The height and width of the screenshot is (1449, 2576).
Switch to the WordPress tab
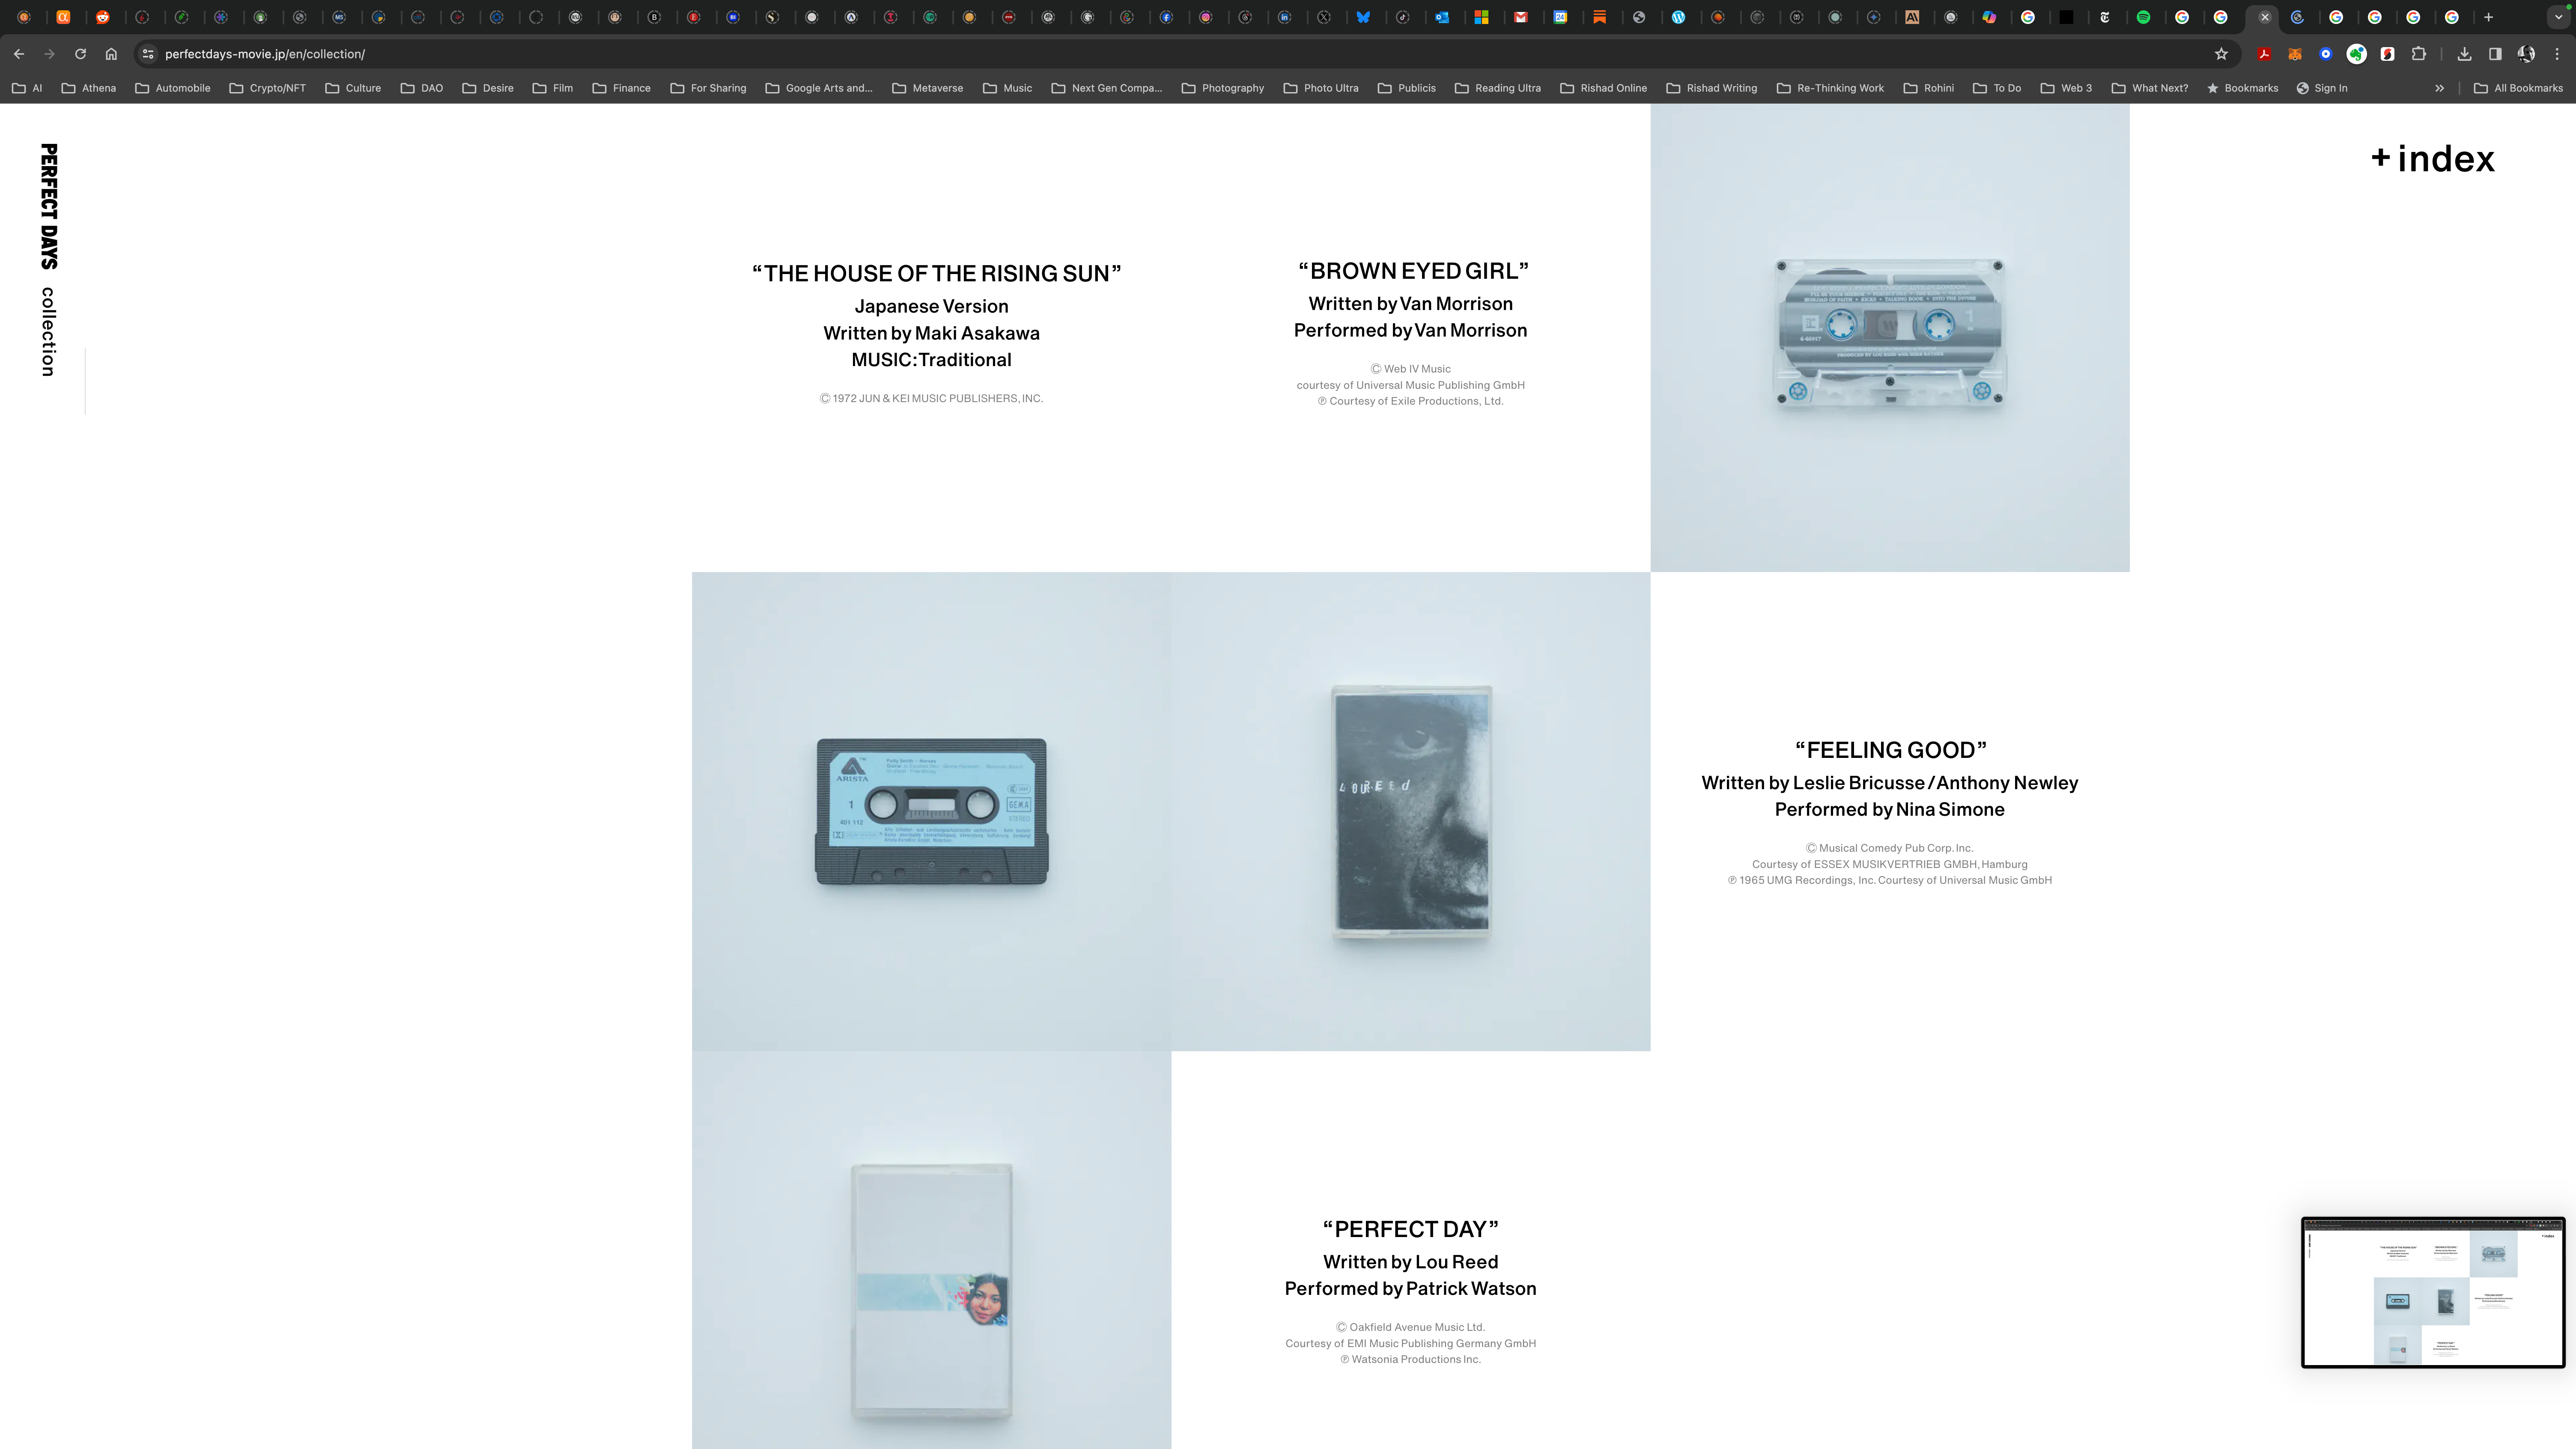(1678, 17)
